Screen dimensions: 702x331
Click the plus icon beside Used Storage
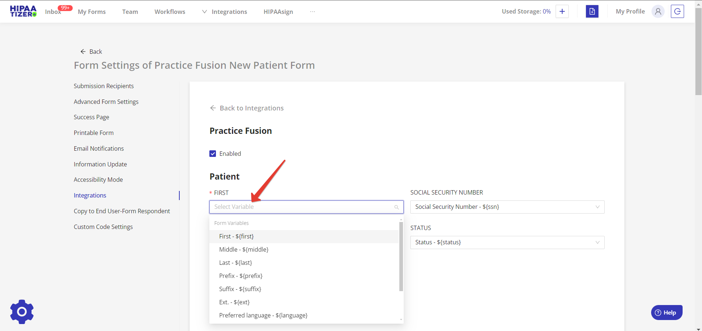click(x=562, y=11)
